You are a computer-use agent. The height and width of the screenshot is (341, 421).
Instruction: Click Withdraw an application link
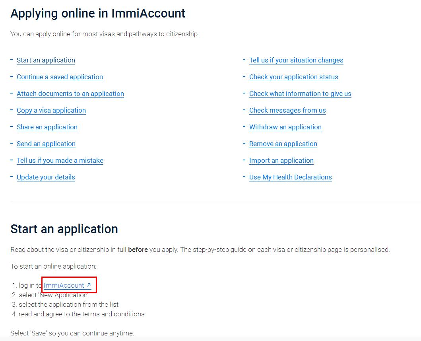285,127
